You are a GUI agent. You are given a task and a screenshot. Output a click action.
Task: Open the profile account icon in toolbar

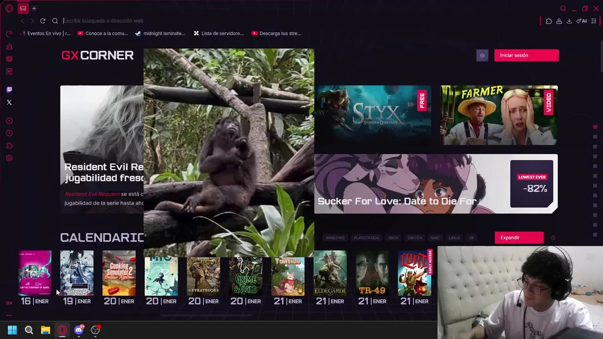(559, 21)
